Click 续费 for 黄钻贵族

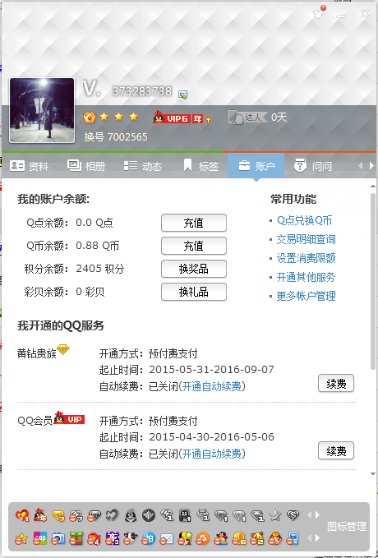tap(336, 383)
